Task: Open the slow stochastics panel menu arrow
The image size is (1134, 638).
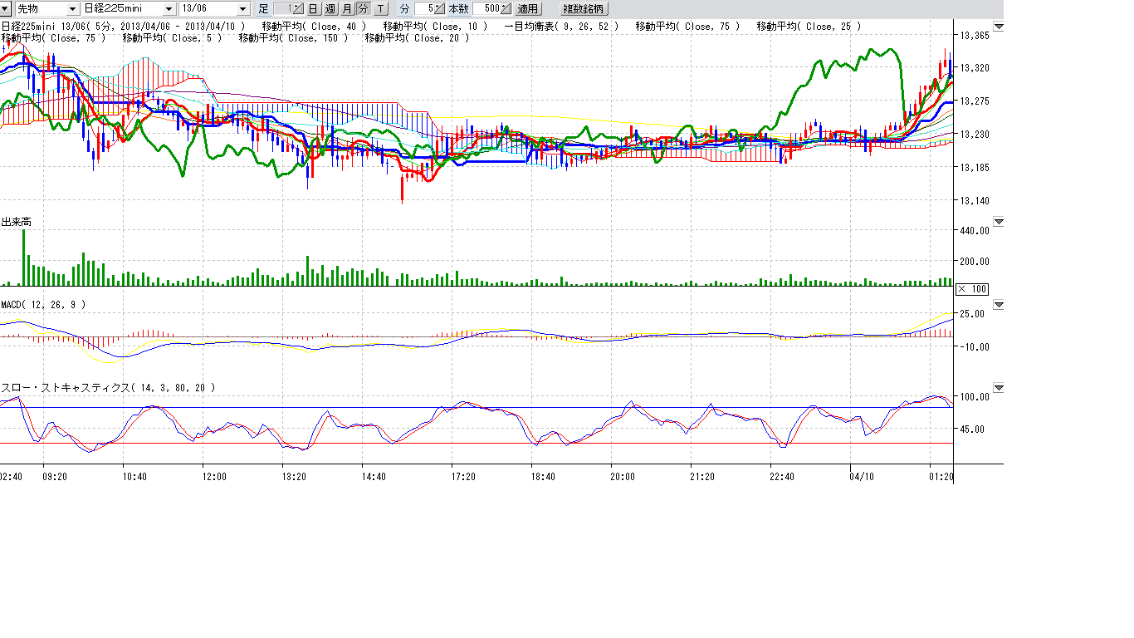Action: coord(999,388)
